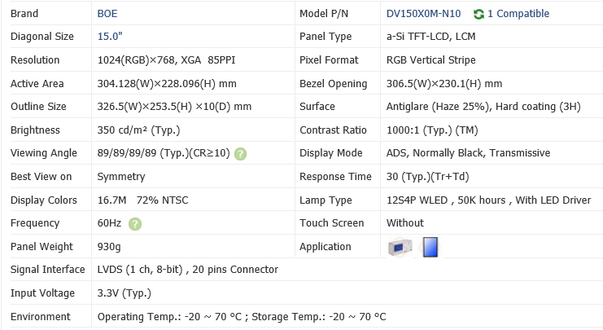Click the Lamp Type 12S4P WLED value

433,200
